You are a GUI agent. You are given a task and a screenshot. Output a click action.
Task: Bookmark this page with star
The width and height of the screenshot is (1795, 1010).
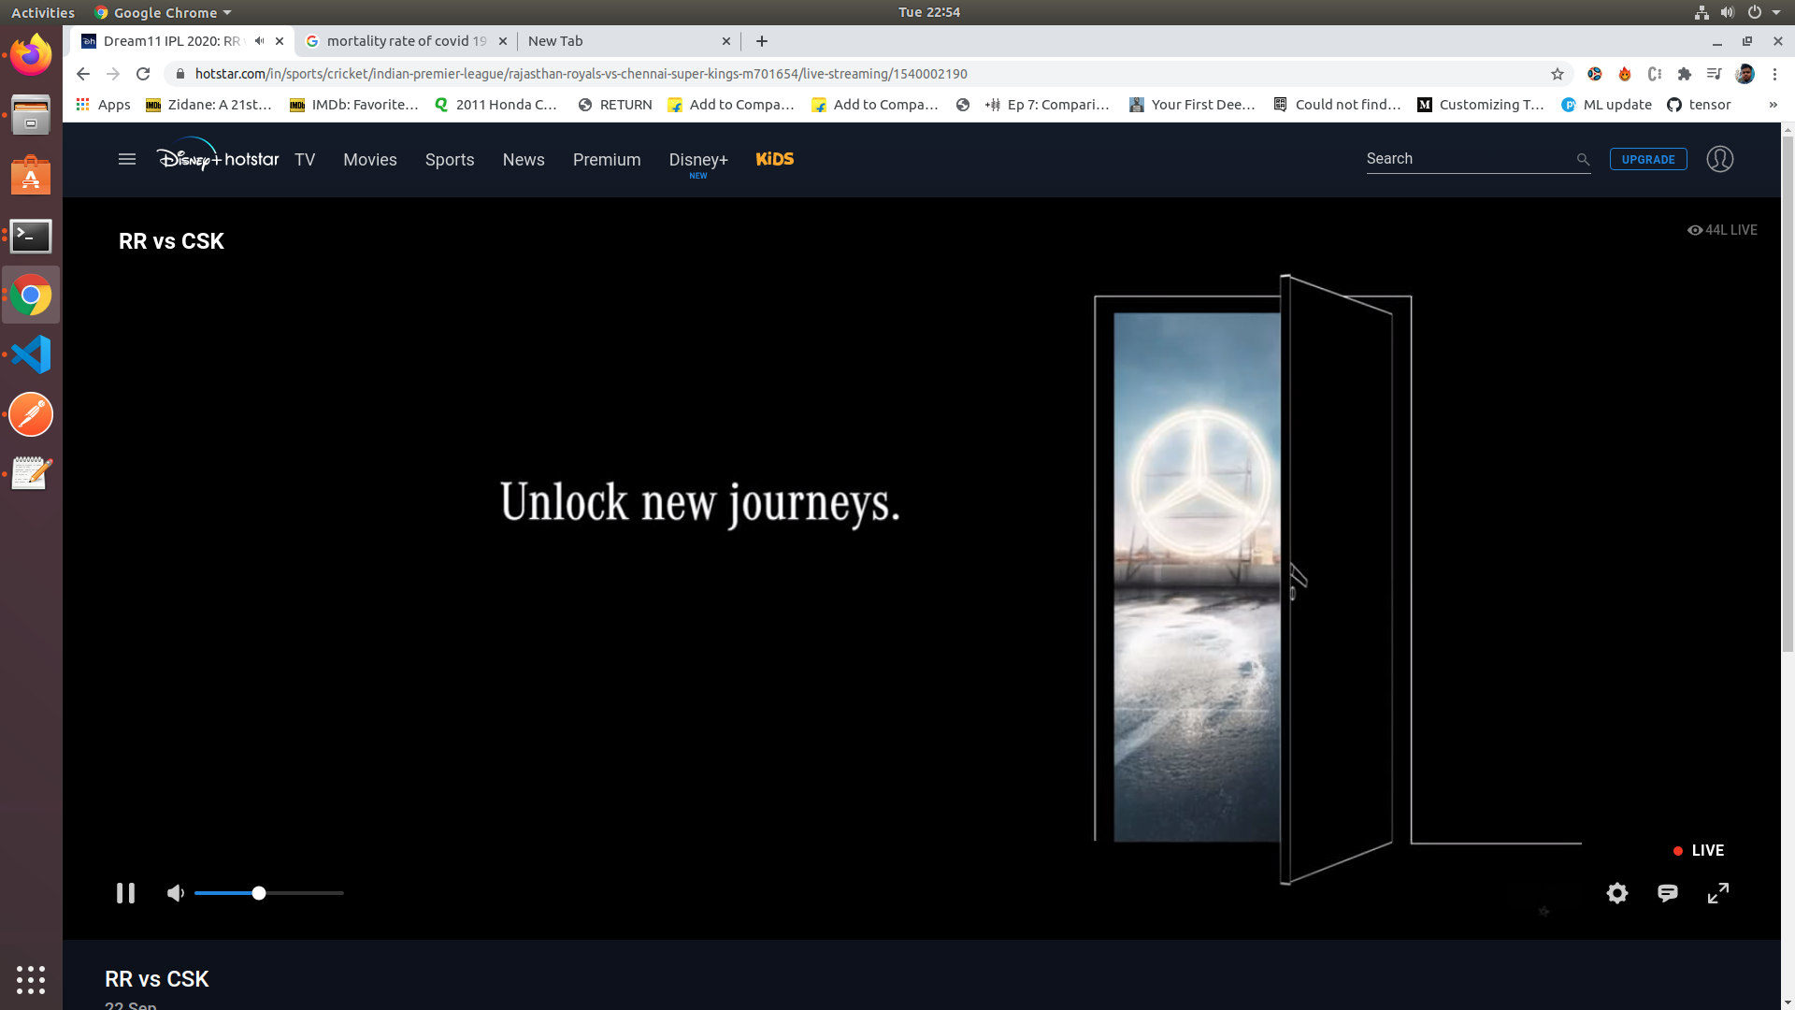[x=1558, y=74]
